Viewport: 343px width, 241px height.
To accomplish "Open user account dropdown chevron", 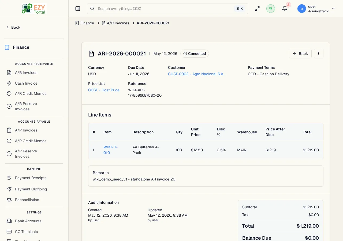I will pos(333,9).
